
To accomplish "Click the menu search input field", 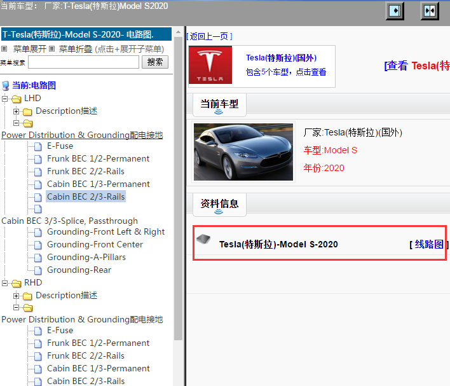I will 83,62.
